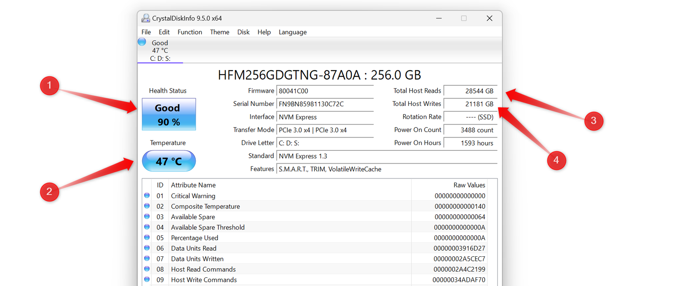This screenshot has width=680, height=286.
Task: Click the Raw Values column header
Action: coord(469,185)
